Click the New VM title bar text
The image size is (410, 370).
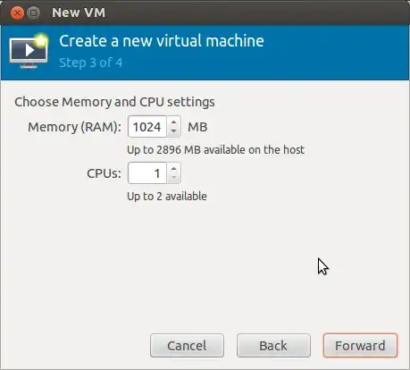tap(79, 13)
